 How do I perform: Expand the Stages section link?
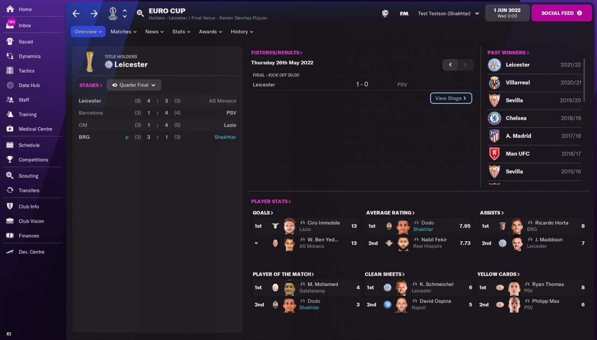[91, 85]
